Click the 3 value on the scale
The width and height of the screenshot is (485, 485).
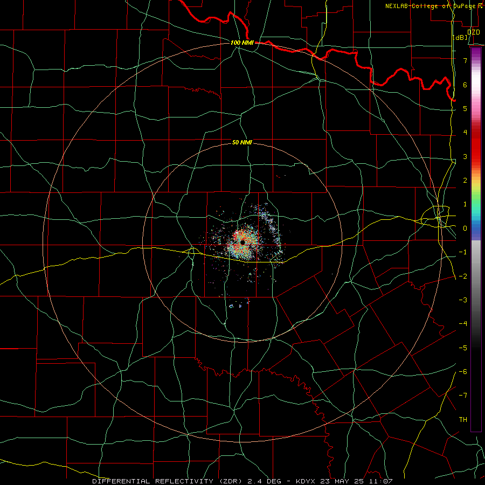(465, 156)
